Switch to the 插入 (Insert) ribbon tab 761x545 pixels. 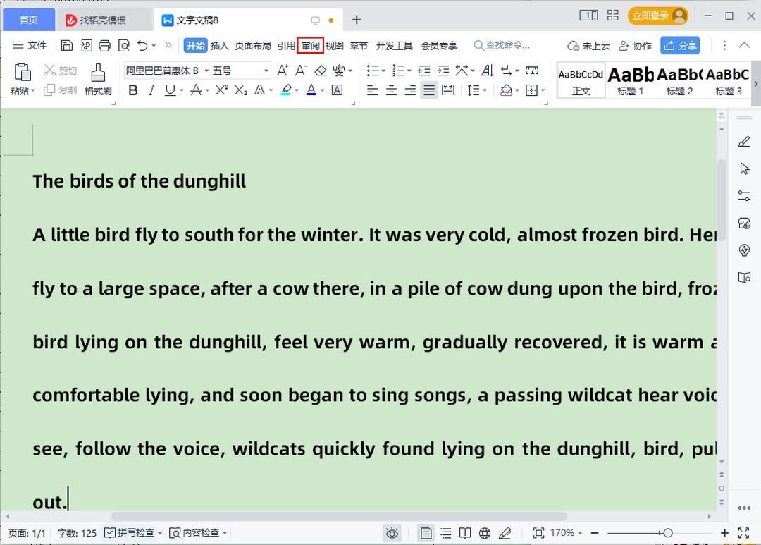pyautogui.click(x=220, y=46)
